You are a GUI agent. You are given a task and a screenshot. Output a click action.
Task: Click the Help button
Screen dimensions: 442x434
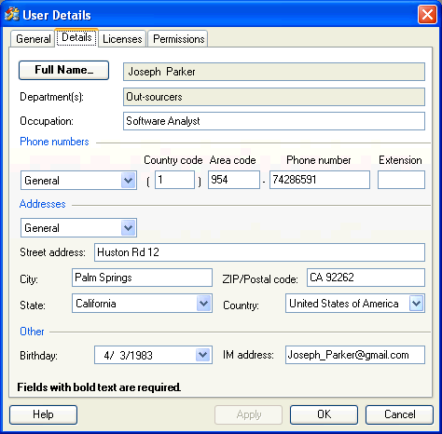coord(43,414)
